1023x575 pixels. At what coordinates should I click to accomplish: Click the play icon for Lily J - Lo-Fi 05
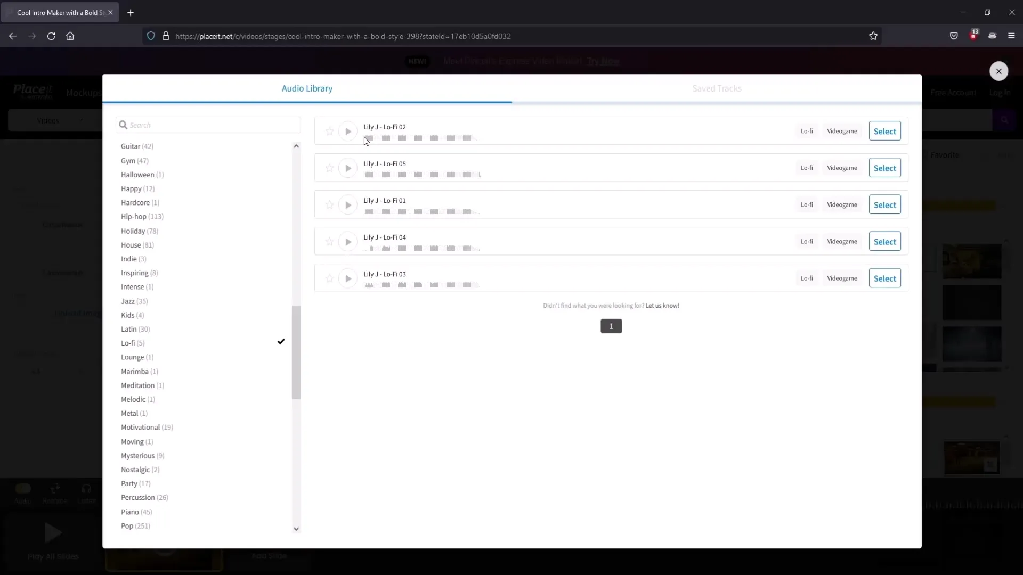click(x=347, y=168)
